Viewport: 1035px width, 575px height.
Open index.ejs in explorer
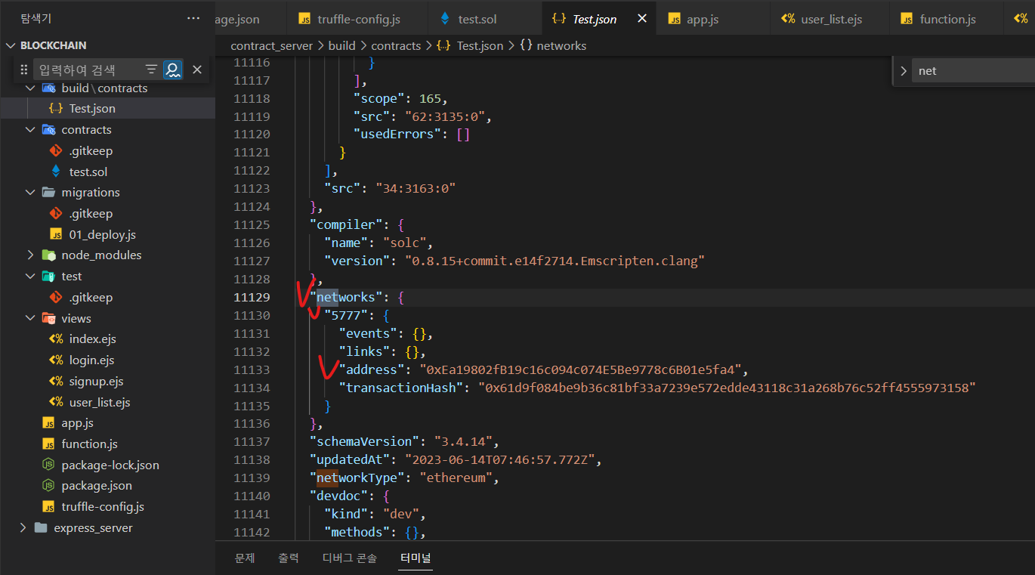tap(93, 339)
